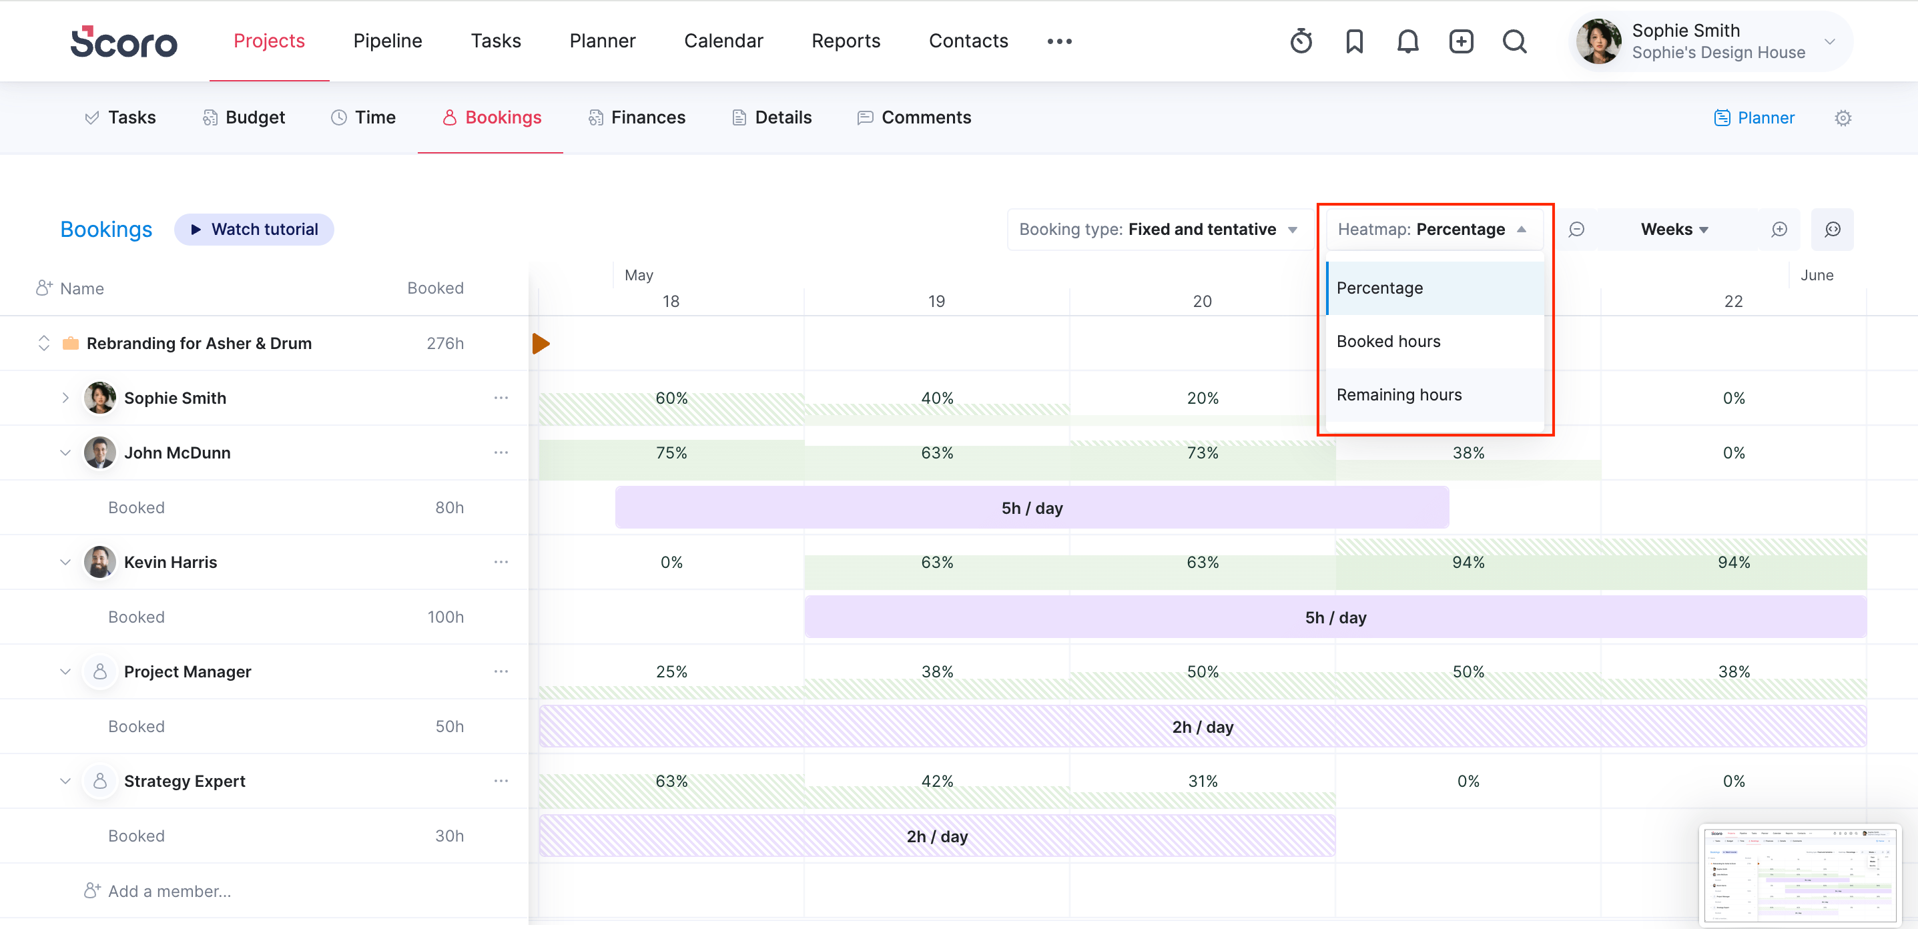The image size is (1918, 929).
Task: Click Sophie Smith's row avatar
Action: [x=100, y=398]
